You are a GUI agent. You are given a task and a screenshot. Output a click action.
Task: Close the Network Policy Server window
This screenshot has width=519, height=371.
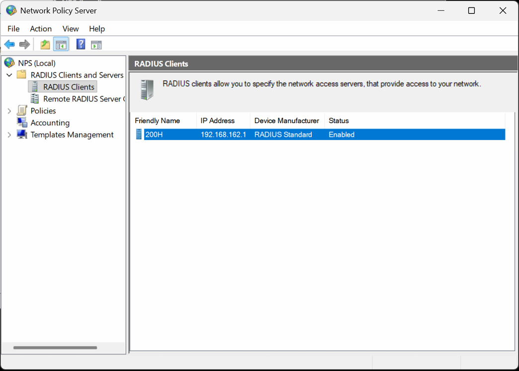point(503,10)
